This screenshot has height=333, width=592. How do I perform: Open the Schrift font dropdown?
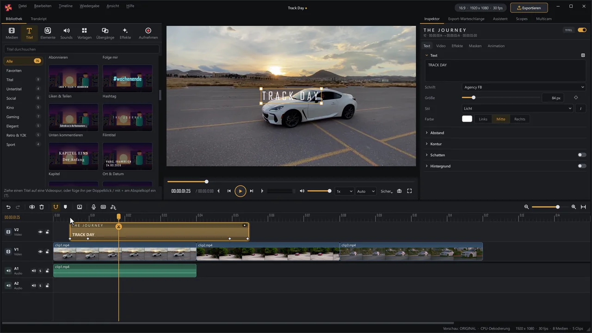[524, 87]
